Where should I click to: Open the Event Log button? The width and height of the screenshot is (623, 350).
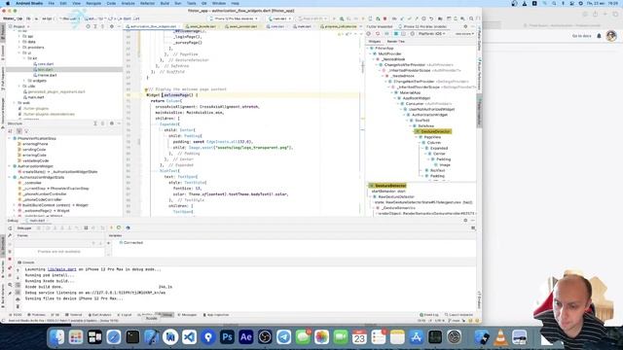[x=429, y=315]
